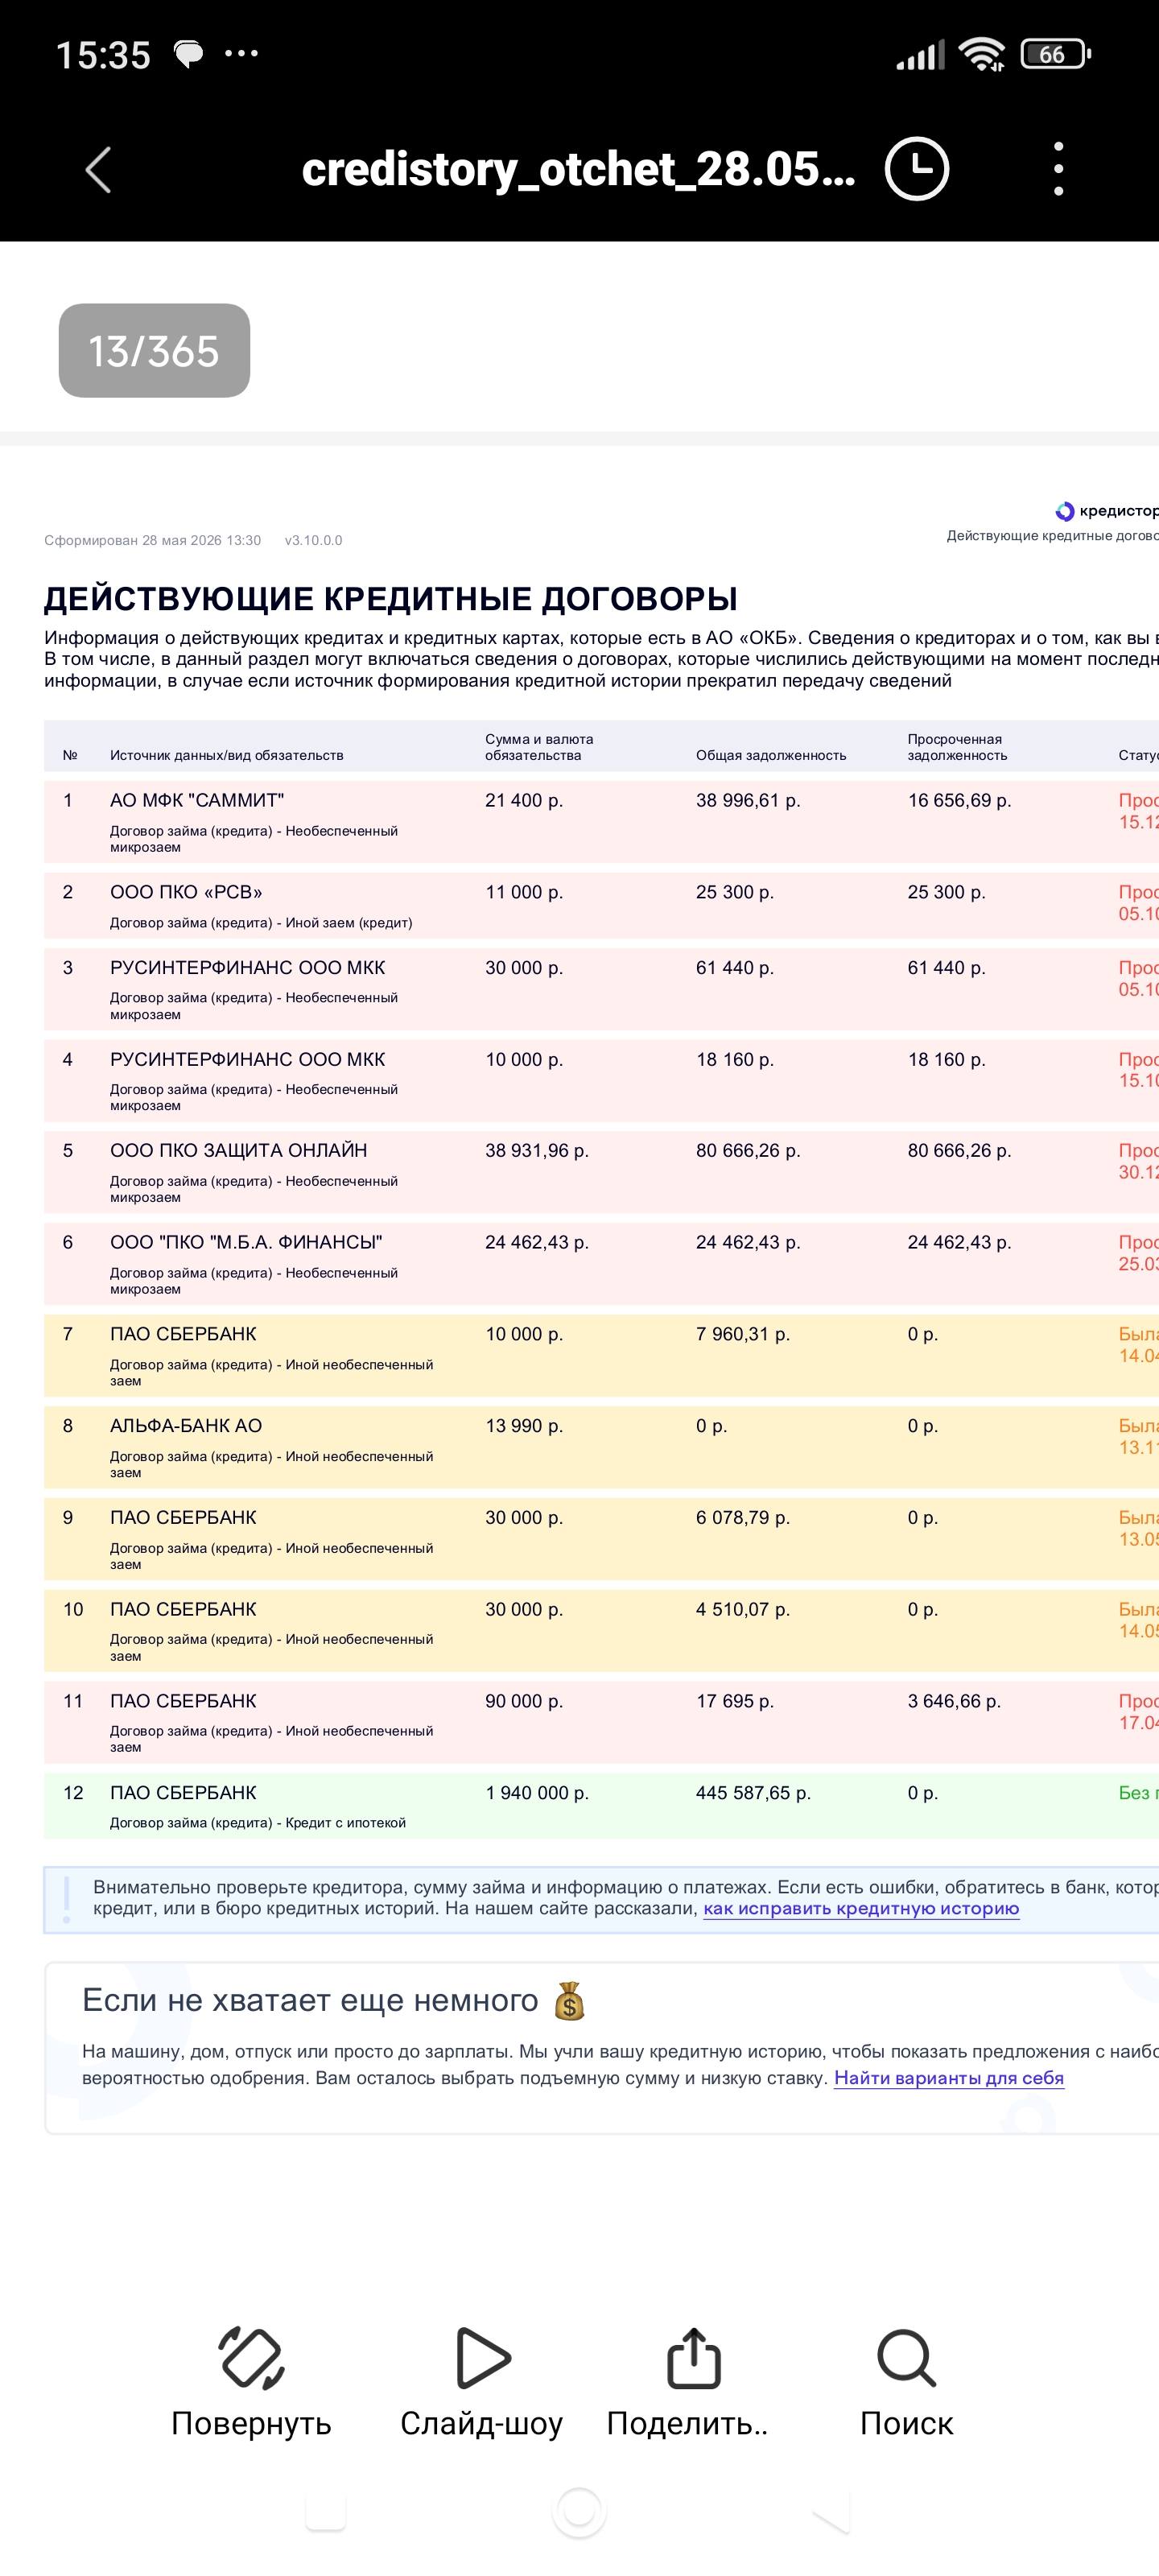Viewport: 1159px width, 2576px height.
Task: Tap total debt 61 440 р. cell
Action: (735, 968)
